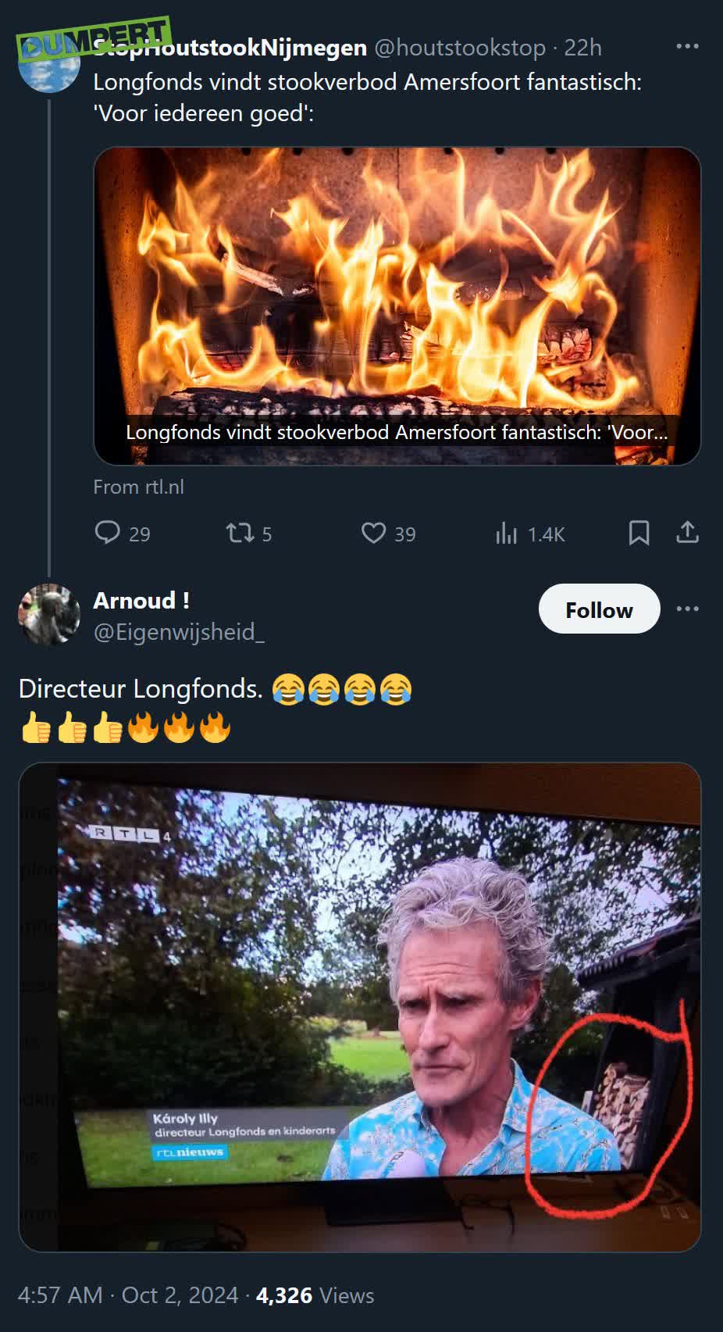Open more options on StopHoutstookNijmegen tweet

(687, 47)
